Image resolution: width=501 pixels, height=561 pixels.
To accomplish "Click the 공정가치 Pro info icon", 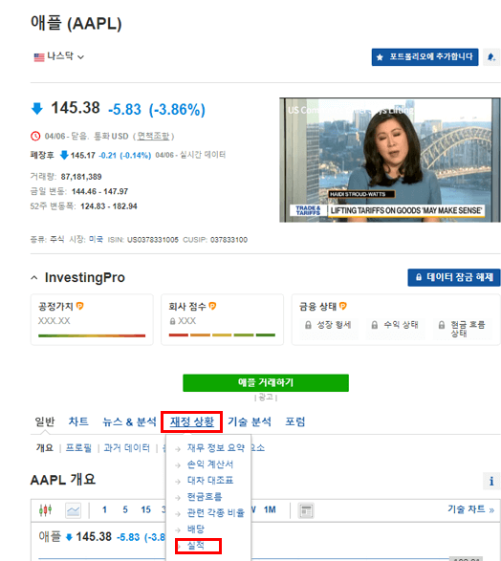I will tap(79, 306).
